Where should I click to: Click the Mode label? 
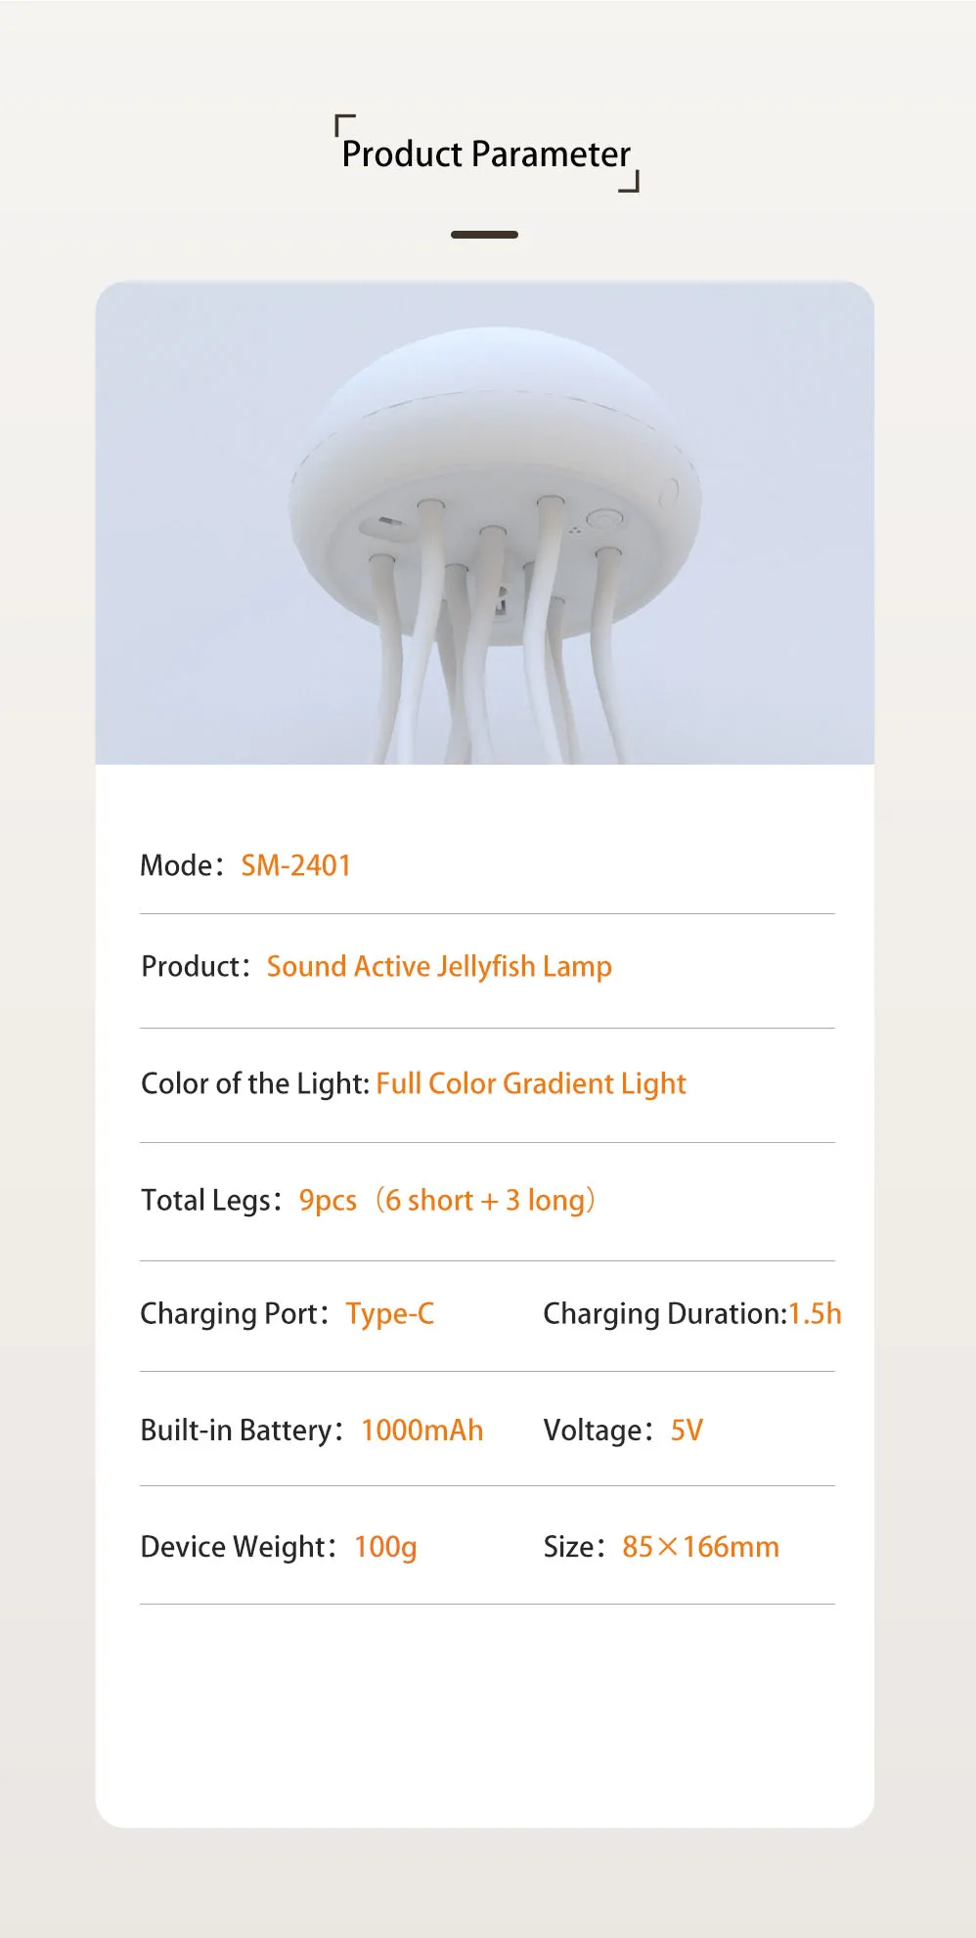coord(176,865)
